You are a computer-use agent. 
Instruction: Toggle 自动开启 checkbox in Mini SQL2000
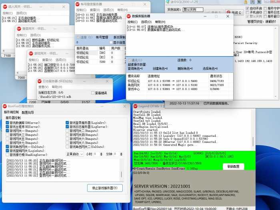248,8
